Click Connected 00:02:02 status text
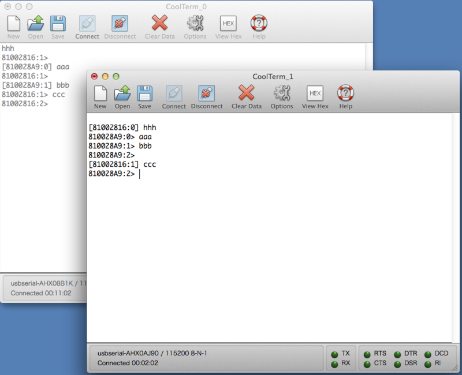Viewport: 462px width, 375px height. [x=128, y=363]
